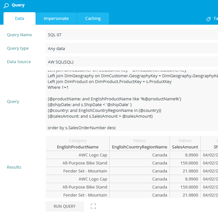Click first row 8.9900 sales amount
The height and width of the screenshot is (218, 218).
point(185,155)
